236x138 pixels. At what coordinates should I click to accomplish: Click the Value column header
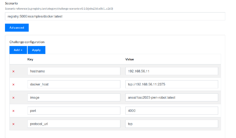(x=130, y=59)
